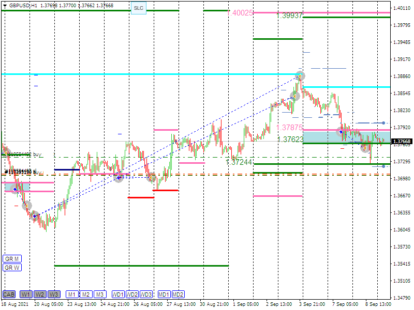
Task: Enable the MD1 button
Action: pyautogui.click(x=164, y=295)
